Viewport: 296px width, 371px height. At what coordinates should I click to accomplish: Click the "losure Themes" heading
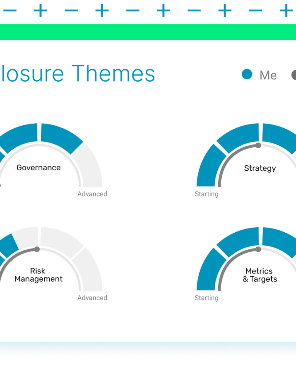pyautogui.click(x=78, y=74)
